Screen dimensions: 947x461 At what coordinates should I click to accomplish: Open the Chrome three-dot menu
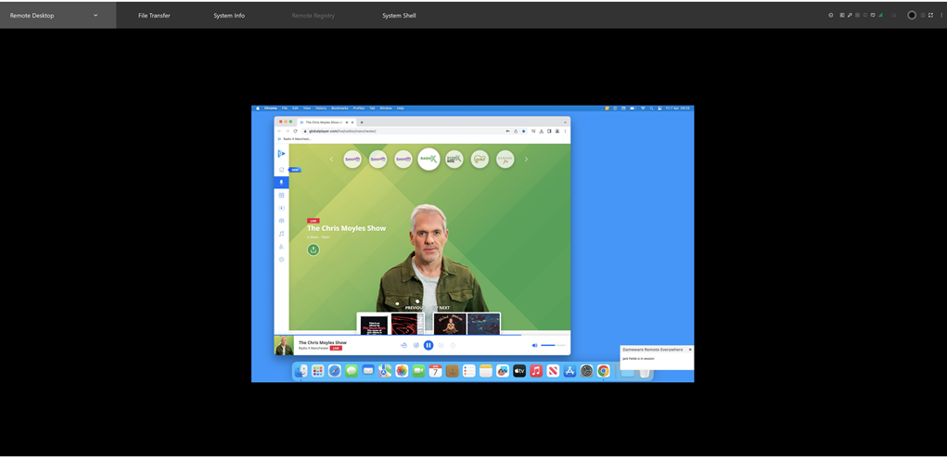click(565, 131)
